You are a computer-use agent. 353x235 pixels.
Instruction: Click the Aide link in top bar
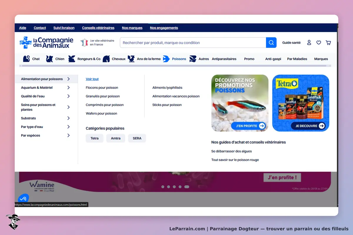pyautogui.click(x=23, y=28)
